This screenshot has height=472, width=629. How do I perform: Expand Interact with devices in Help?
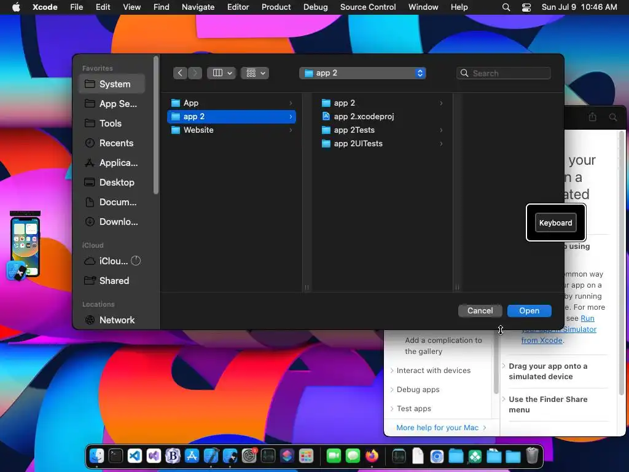pos(392,371)
